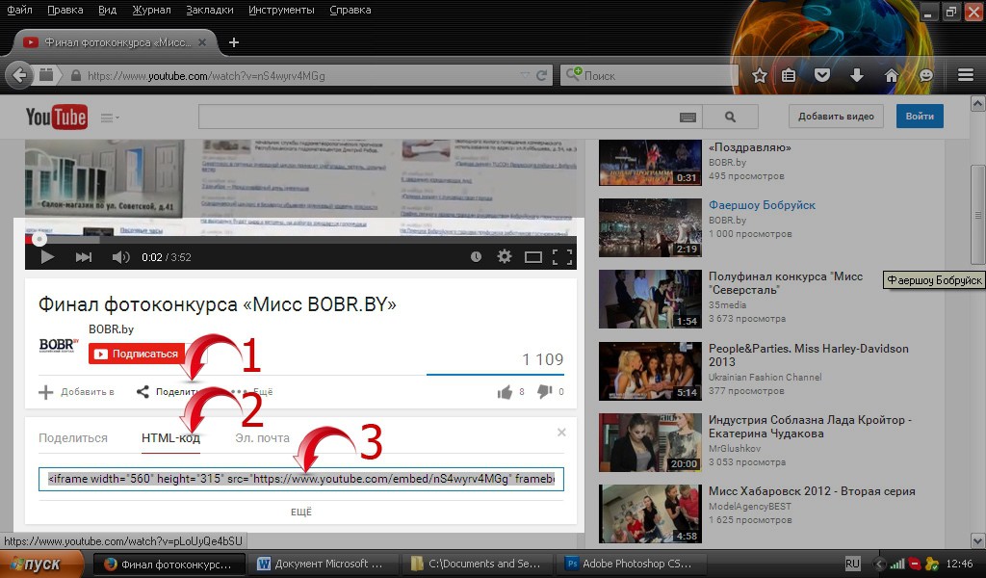Viewport: 986px width, 578px height.
Task: Bookmark this page with the star icon
Action: pos(760,75)
